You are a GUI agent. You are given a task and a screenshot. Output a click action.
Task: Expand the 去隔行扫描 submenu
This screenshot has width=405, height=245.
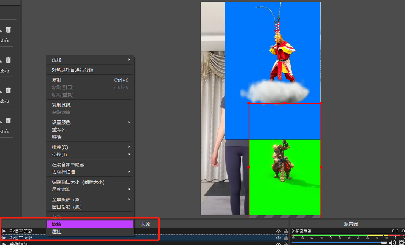coord(90,172)
